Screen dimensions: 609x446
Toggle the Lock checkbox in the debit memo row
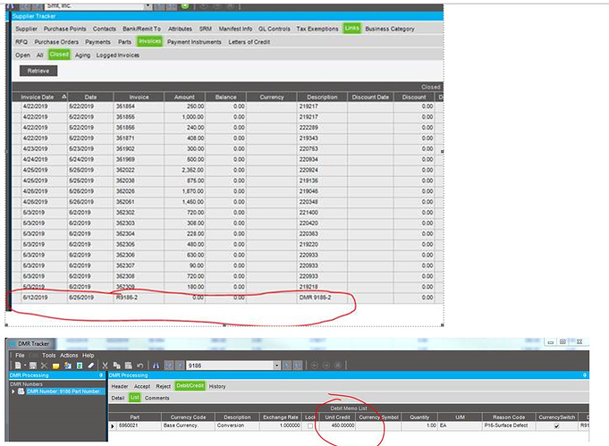(x=310, y=425)
